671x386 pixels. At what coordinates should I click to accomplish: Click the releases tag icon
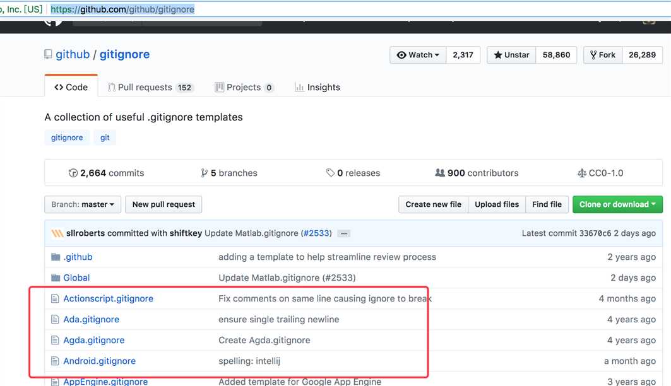coord(330,173)
